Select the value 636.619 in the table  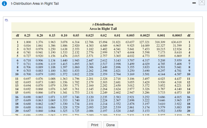(177, 42)
